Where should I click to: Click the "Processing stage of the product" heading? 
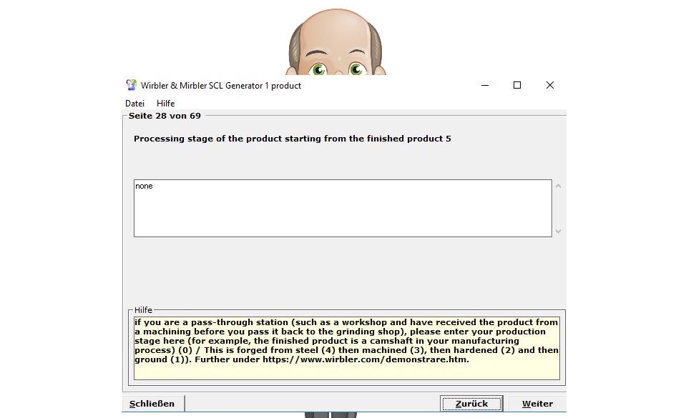tap(292, 139)
